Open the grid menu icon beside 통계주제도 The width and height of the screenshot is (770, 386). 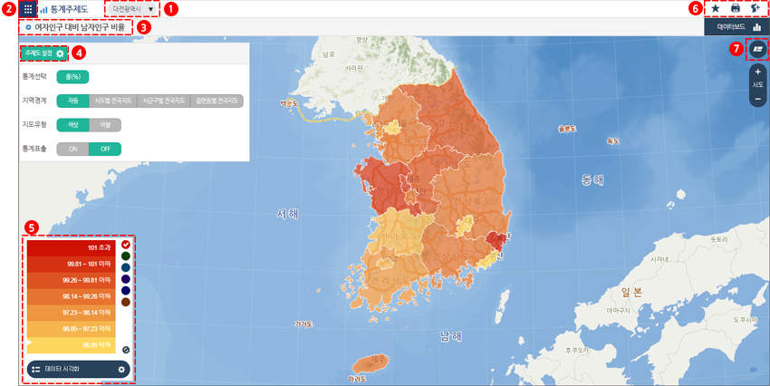tap(28, 9)
